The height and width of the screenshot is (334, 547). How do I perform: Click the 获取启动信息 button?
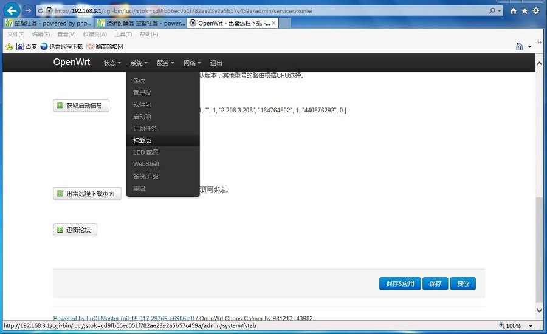click(81, 106)
